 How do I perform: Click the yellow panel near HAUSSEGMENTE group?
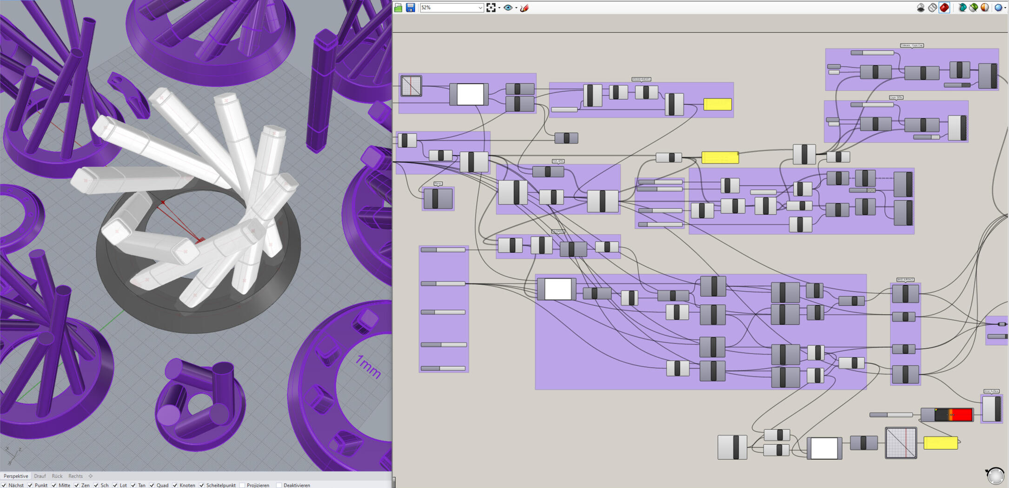(717, 104)
